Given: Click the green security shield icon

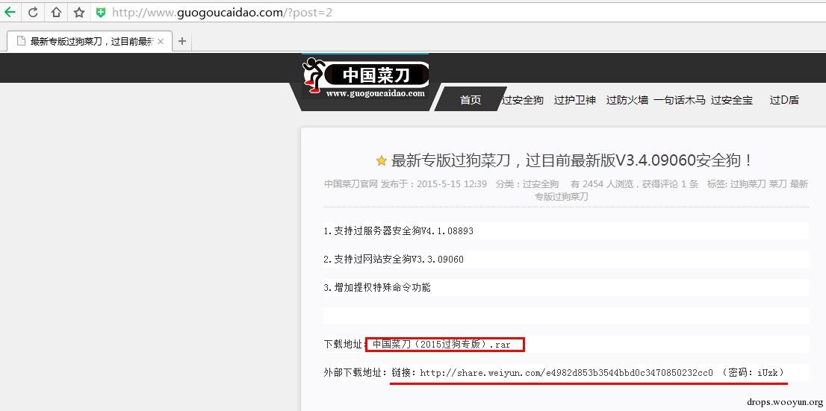Looking at the screenshot, I should (100, 12).
